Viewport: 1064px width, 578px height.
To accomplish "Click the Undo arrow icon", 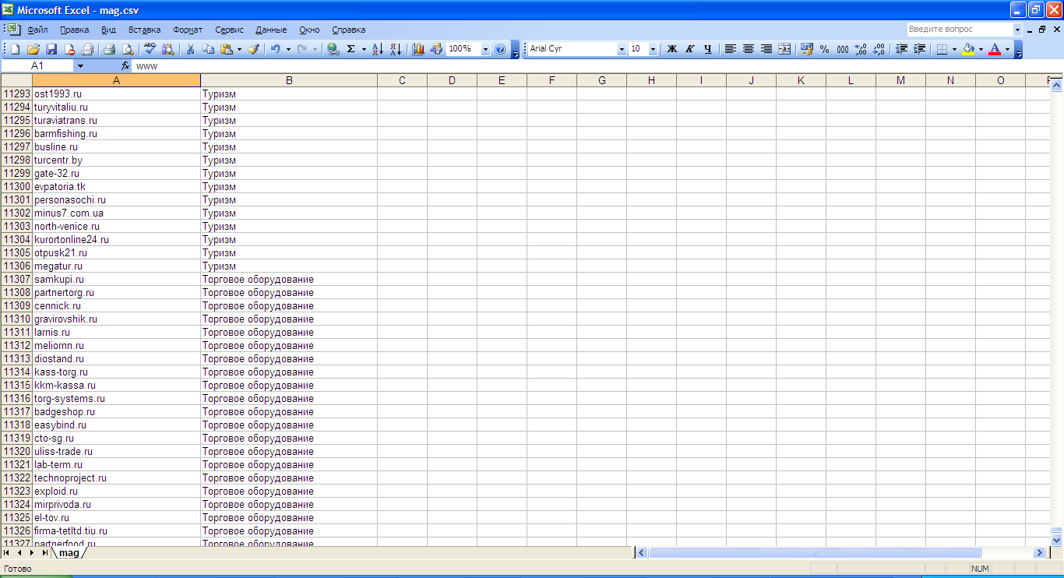I will pos(276,49).
